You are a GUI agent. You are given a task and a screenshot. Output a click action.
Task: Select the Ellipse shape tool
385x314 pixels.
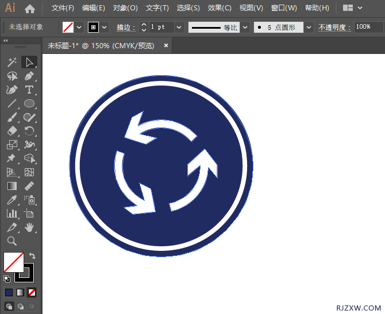tap(29, 104)
